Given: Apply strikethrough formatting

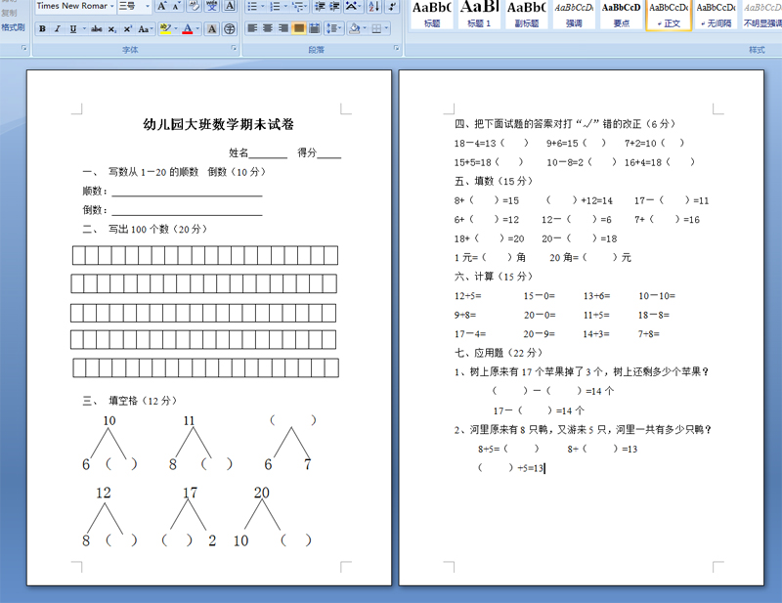Looking at the screenshot, I should tap(97, 29).
